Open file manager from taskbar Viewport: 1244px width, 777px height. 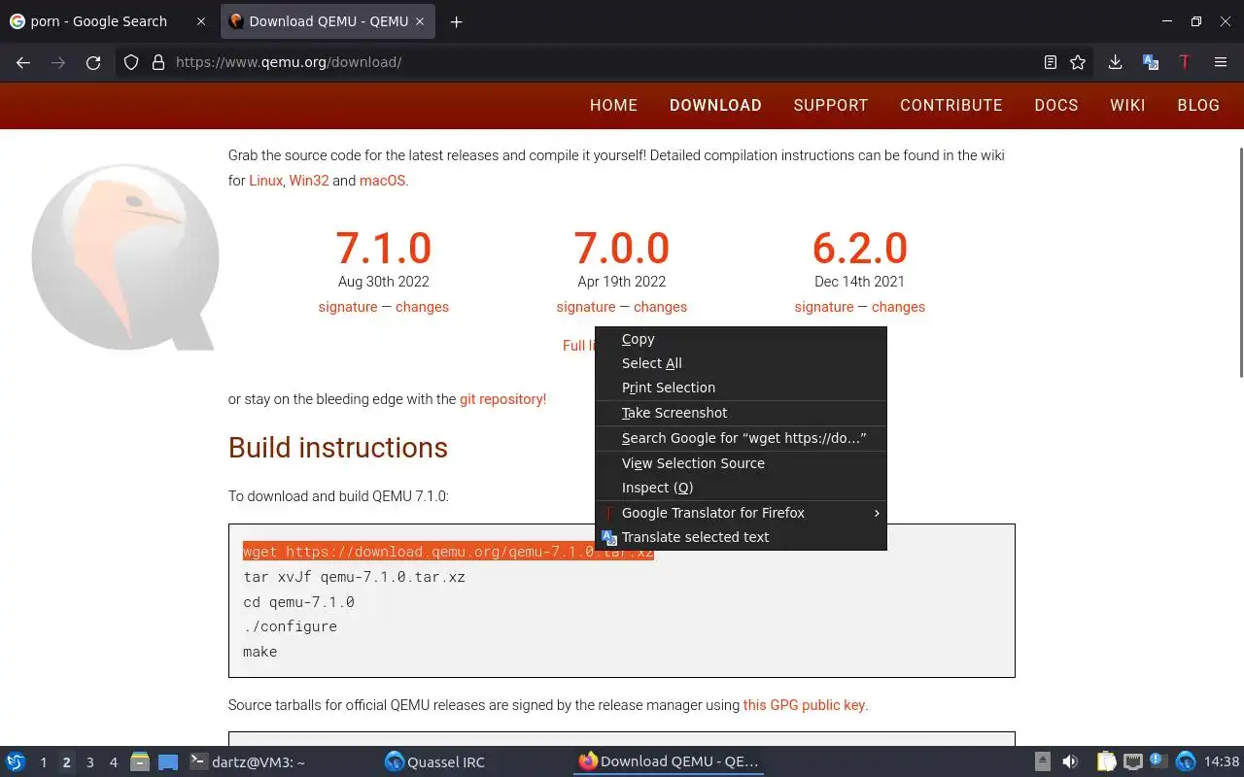(x=140, y=761)
